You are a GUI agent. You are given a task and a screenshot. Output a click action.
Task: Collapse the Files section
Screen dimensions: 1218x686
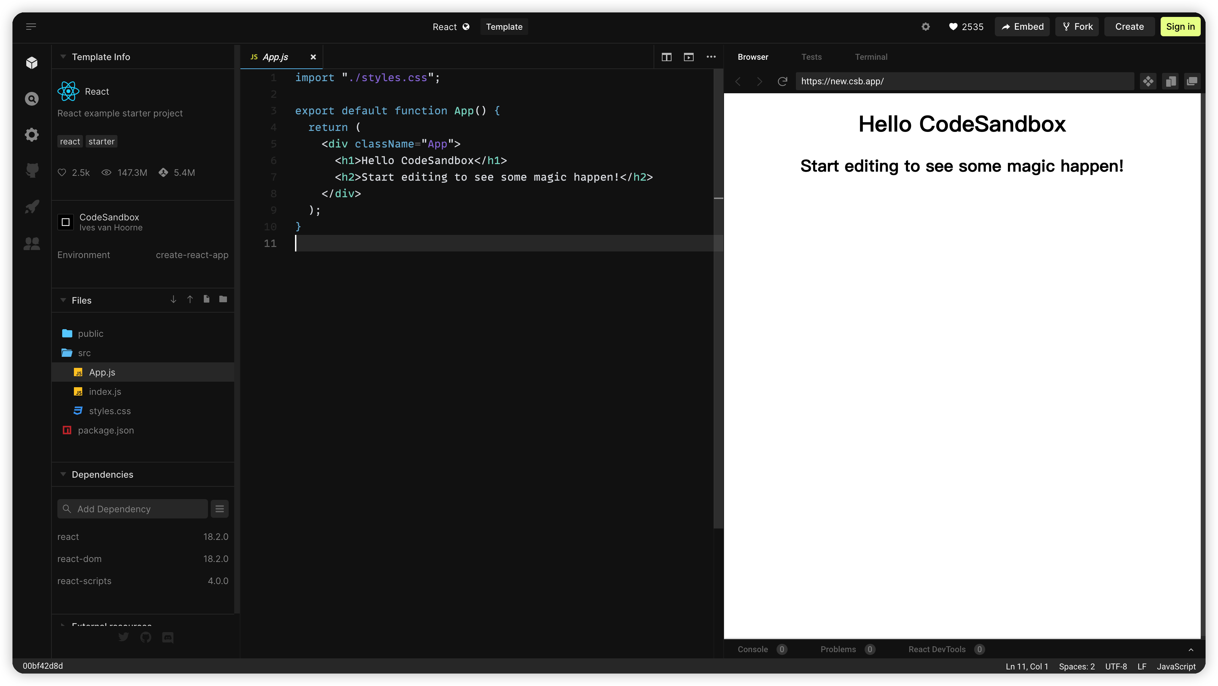coord(63,300)
